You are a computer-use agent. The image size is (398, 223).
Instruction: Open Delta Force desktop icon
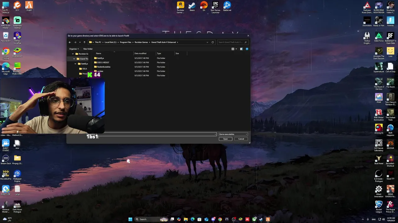(379, 37)
